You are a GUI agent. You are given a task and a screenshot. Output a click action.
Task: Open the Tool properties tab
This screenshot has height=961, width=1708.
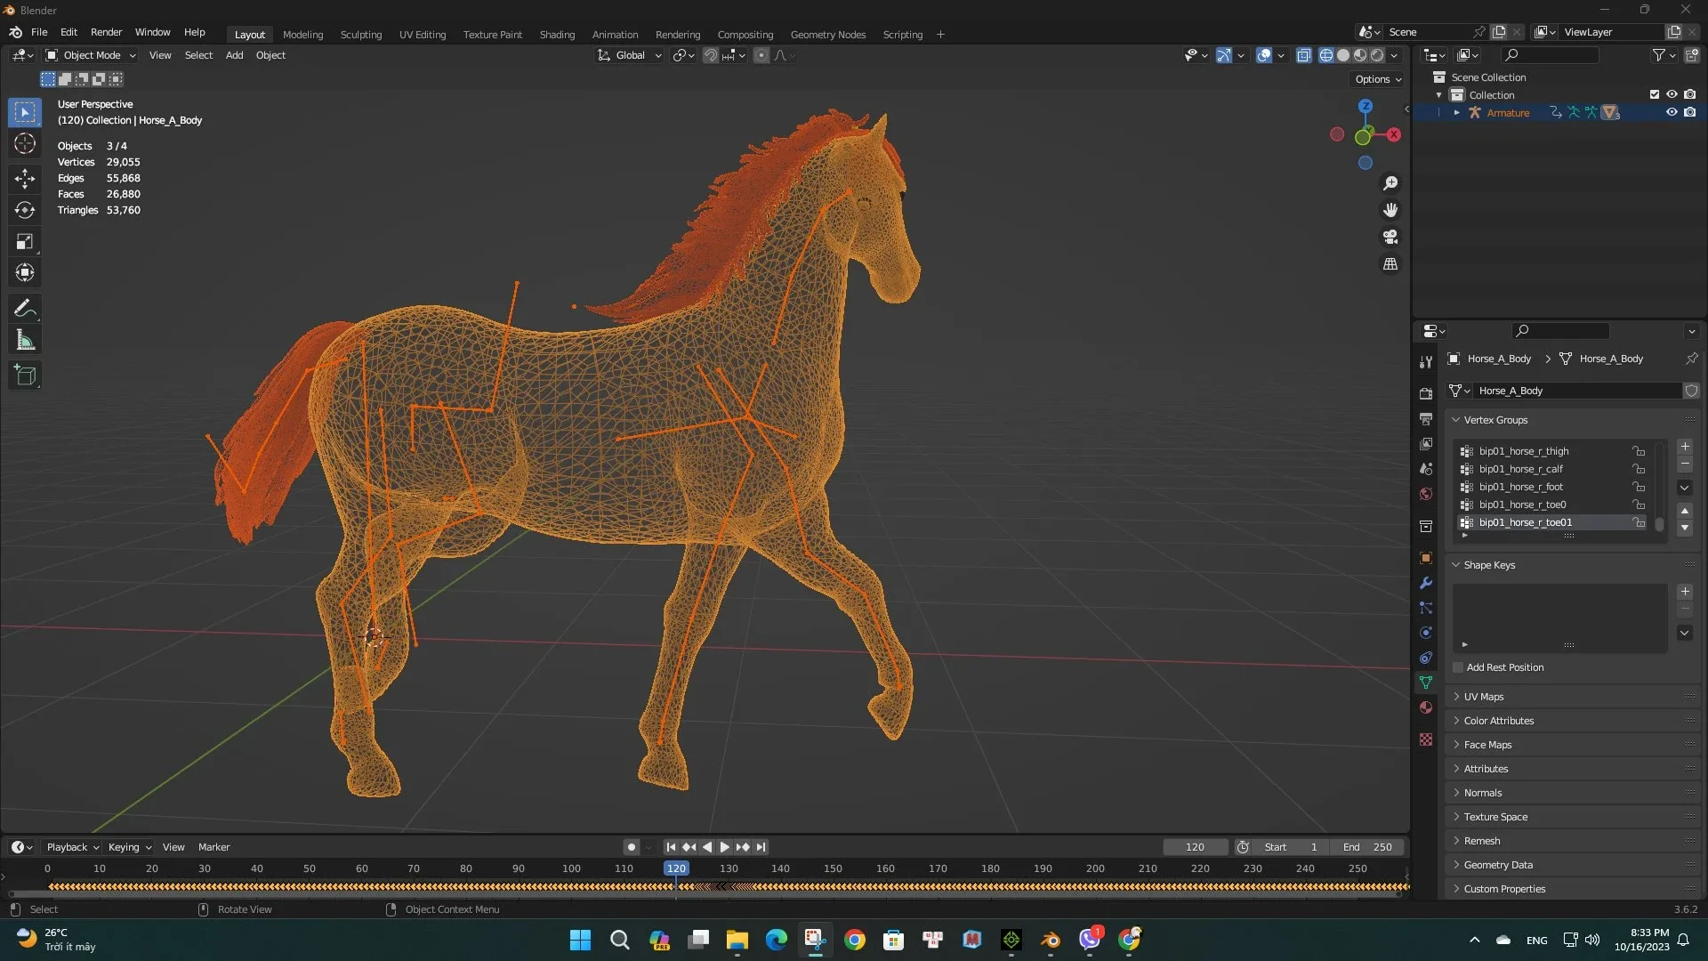(1426, 362)
